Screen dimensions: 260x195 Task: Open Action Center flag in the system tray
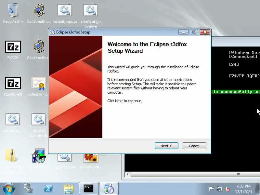pyautogui.click(x=211, y=189)
